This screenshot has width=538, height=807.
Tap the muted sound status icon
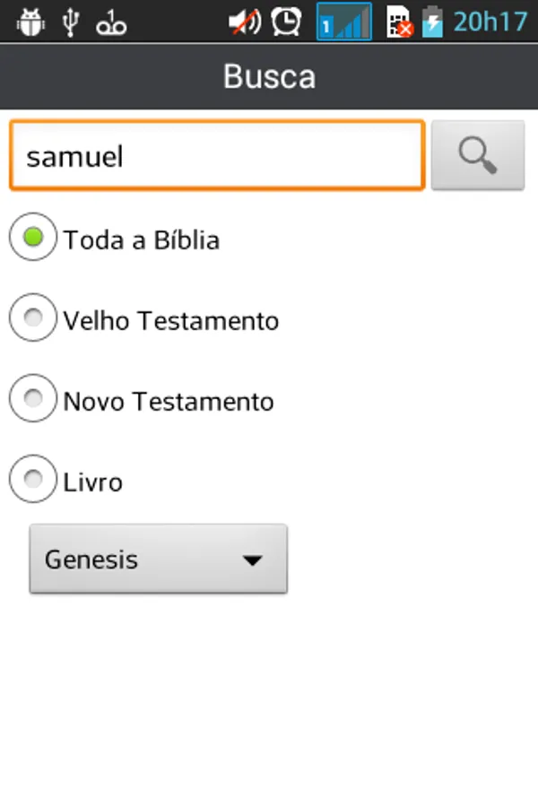pyautogui.click(x=243, y=22)
